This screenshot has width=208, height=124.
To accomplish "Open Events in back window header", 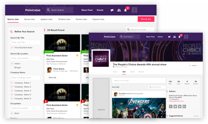I will click(x=100, y=10).
